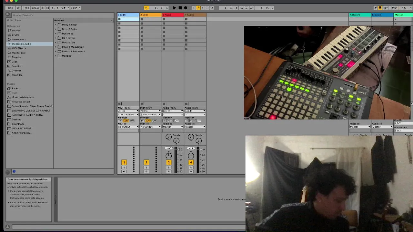Expand the Reverb & Resonance folder
Viewport: 413px width, 232px height.
tap(55, 51)
